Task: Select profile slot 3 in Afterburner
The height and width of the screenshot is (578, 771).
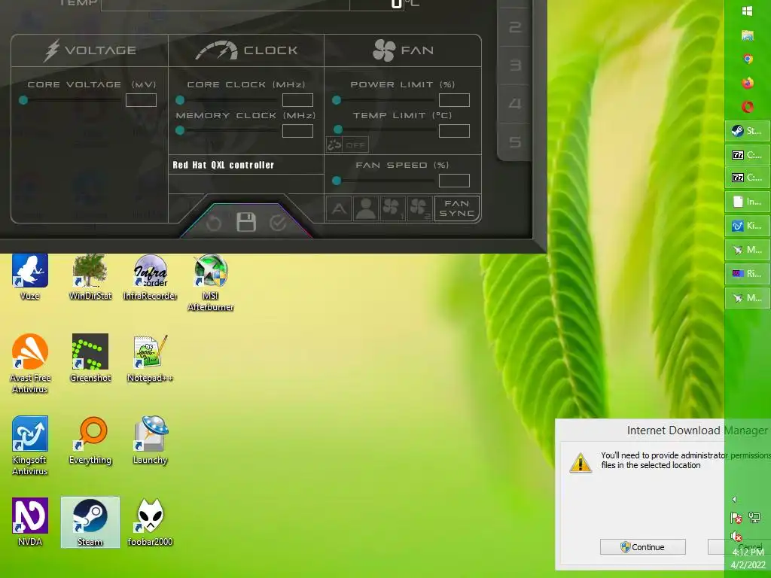Action: pos(515,65)
